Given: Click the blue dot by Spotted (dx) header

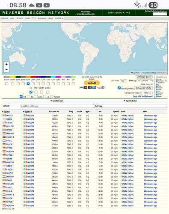Looking at the screenshot, I should [125, 101].
